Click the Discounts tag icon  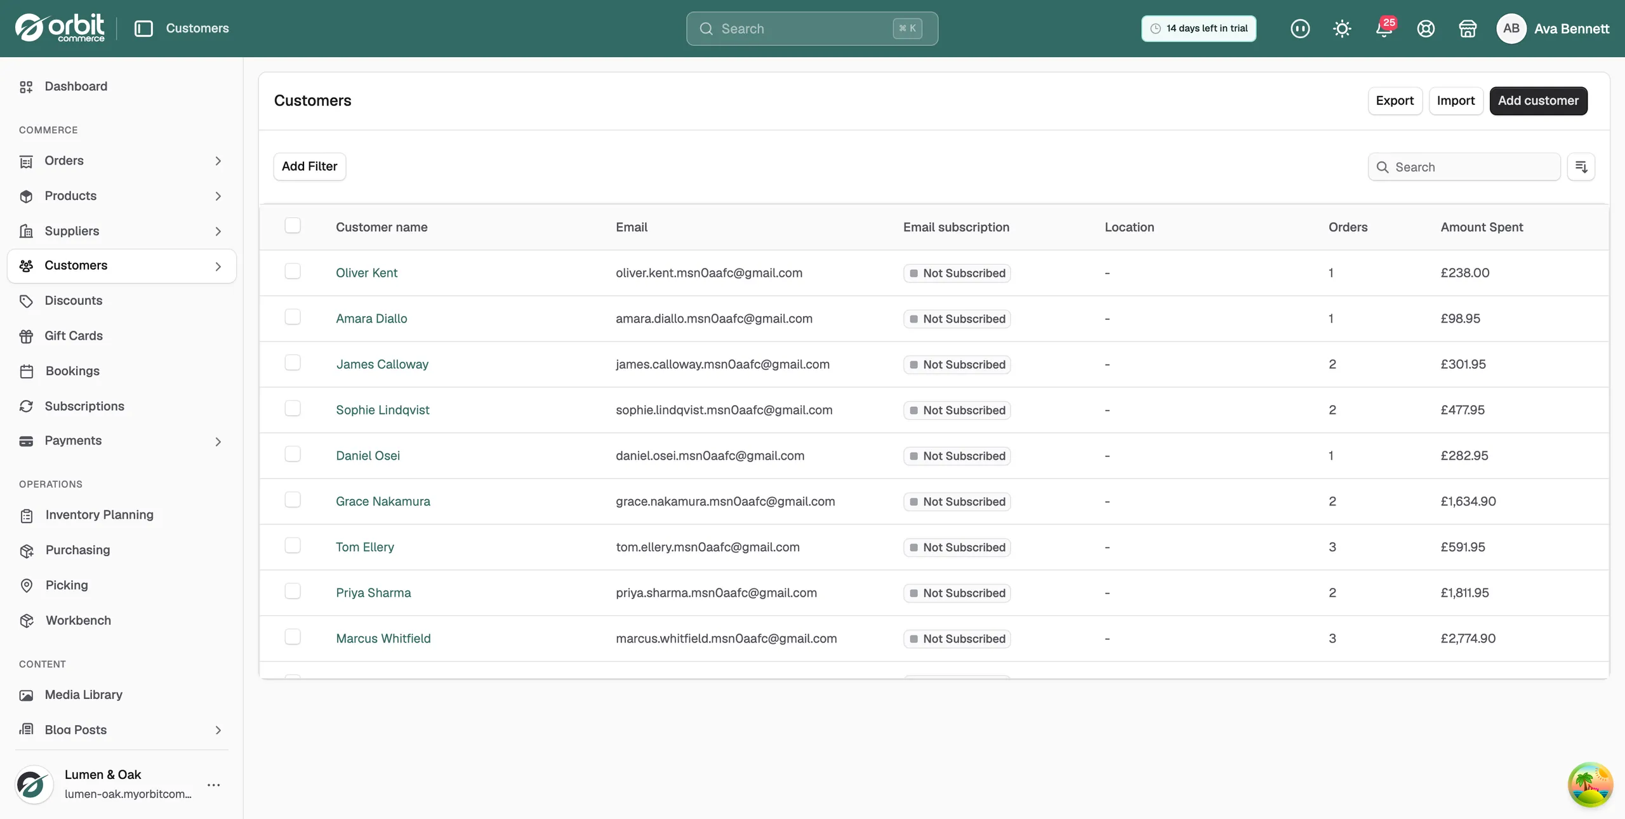[x=26, y=301]
